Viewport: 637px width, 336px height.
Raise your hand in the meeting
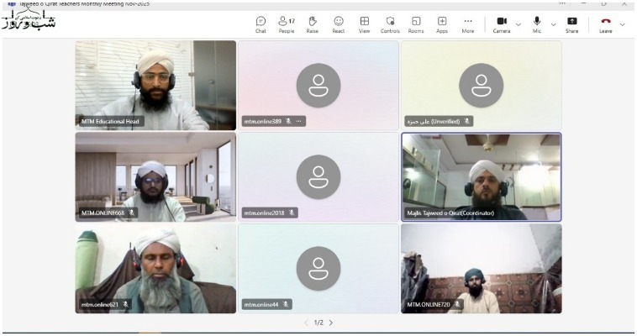click(x=313, y=24)
